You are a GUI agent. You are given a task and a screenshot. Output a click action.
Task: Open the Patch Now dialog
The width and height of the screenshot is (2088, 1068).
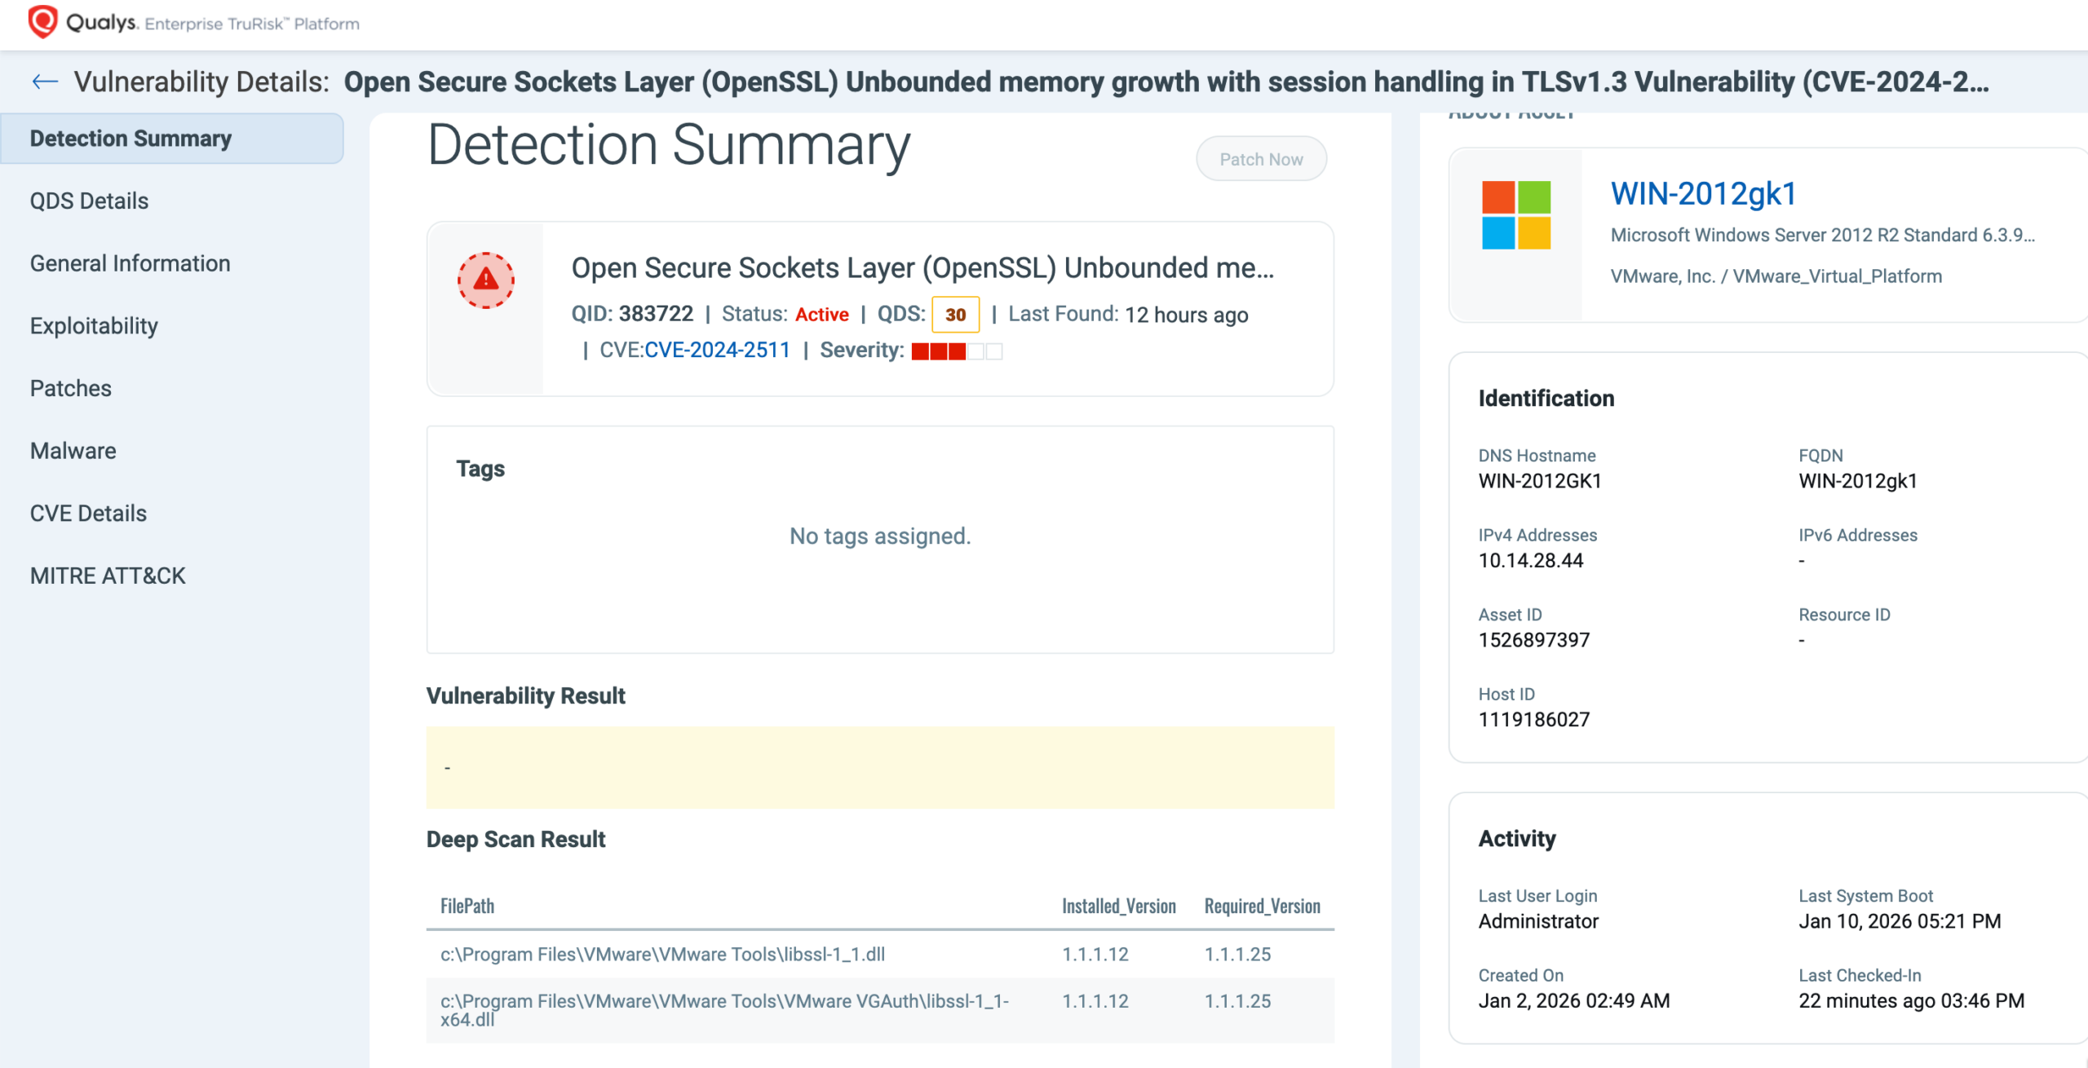pyautogui.click(x=1261, y=158)
